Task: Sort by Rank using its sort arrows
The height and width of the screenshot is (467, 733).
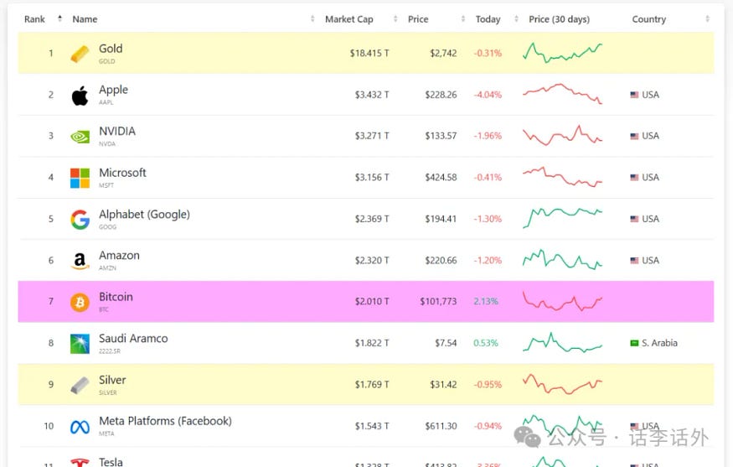Action: pos(59,18)
